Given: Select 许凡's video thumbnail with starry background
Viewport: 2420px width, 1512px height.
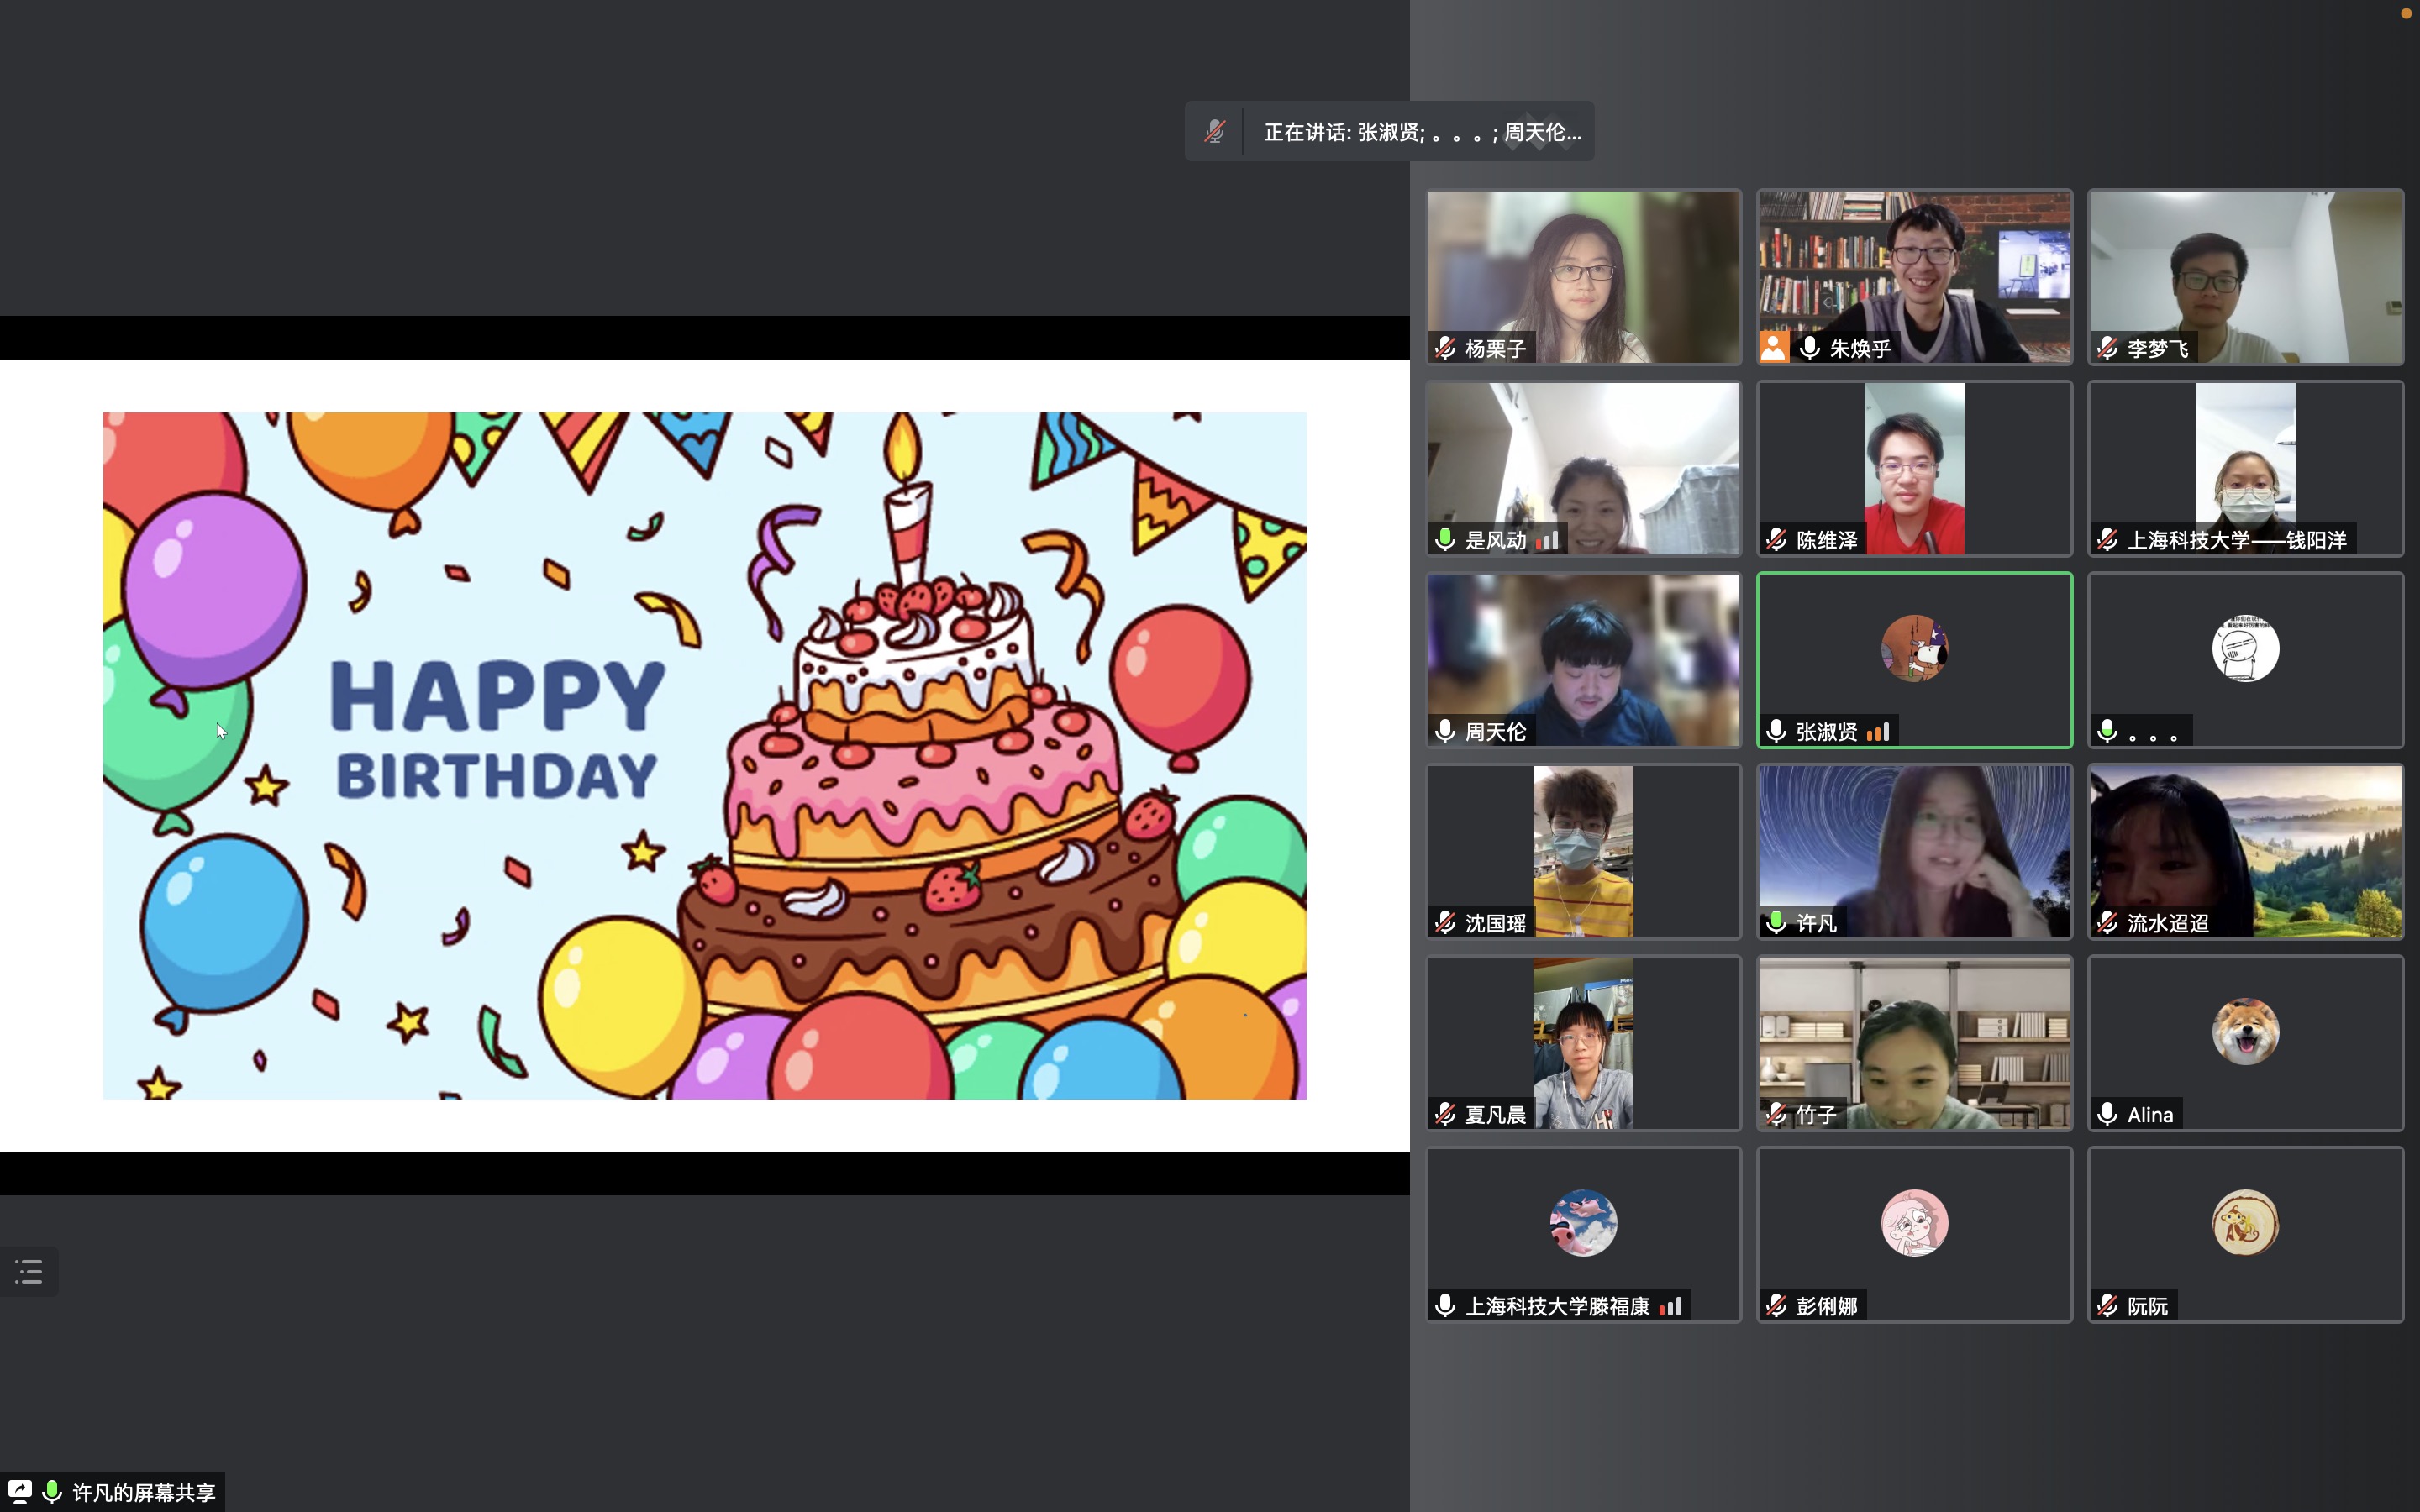Looking at the screenshot, I should (x=1915, y=851).
